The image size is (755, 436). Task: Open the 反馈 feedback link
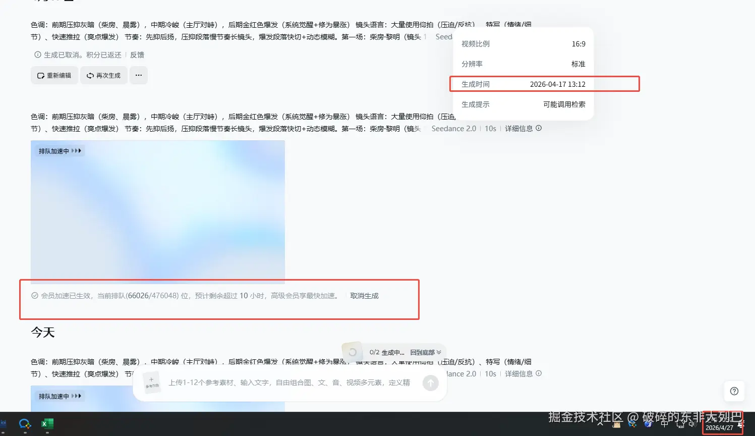[x=137, y=54]
